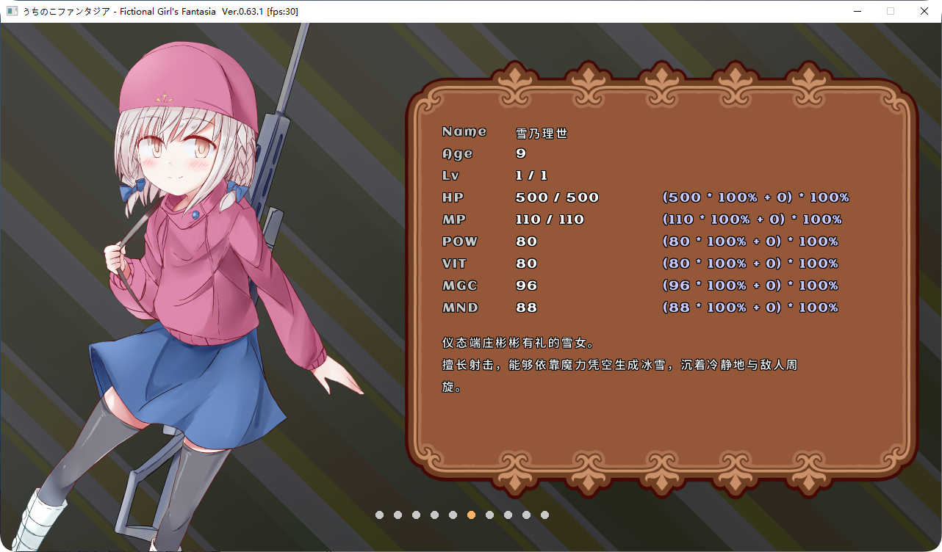Go to the seventh character page dot
942x552 pixels.
(489, 515)
